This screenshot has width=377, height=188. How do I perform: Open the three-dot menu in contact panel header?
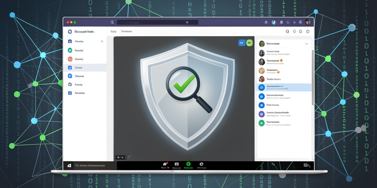click(306, 44)
